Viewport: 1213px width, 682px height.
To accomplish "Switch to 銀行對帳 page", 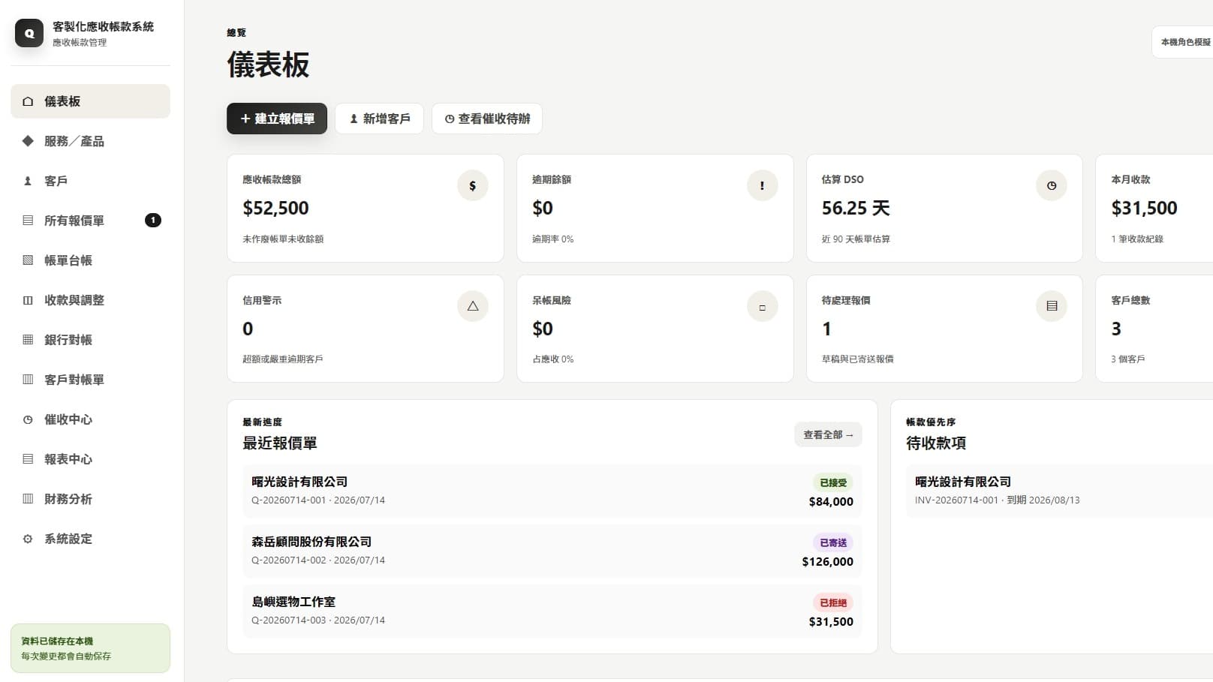I will (90, 340).
